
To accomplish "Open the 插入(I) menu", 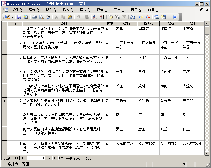I will [x=68, y=10].
